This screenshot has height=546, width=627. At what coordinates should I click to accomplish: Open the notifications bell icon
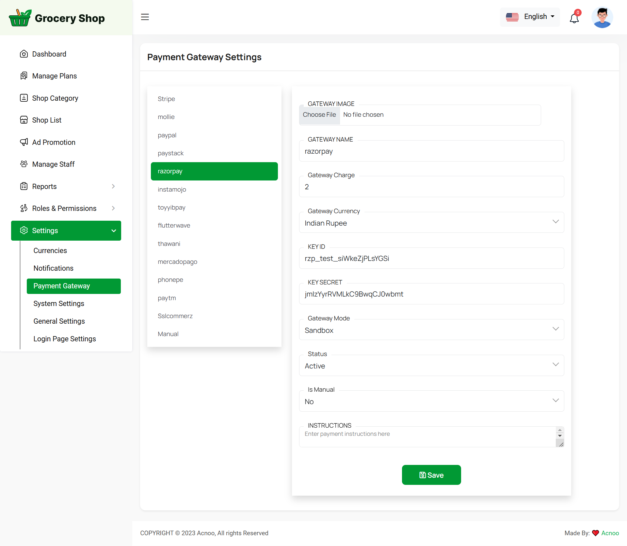tap(574, 18)
